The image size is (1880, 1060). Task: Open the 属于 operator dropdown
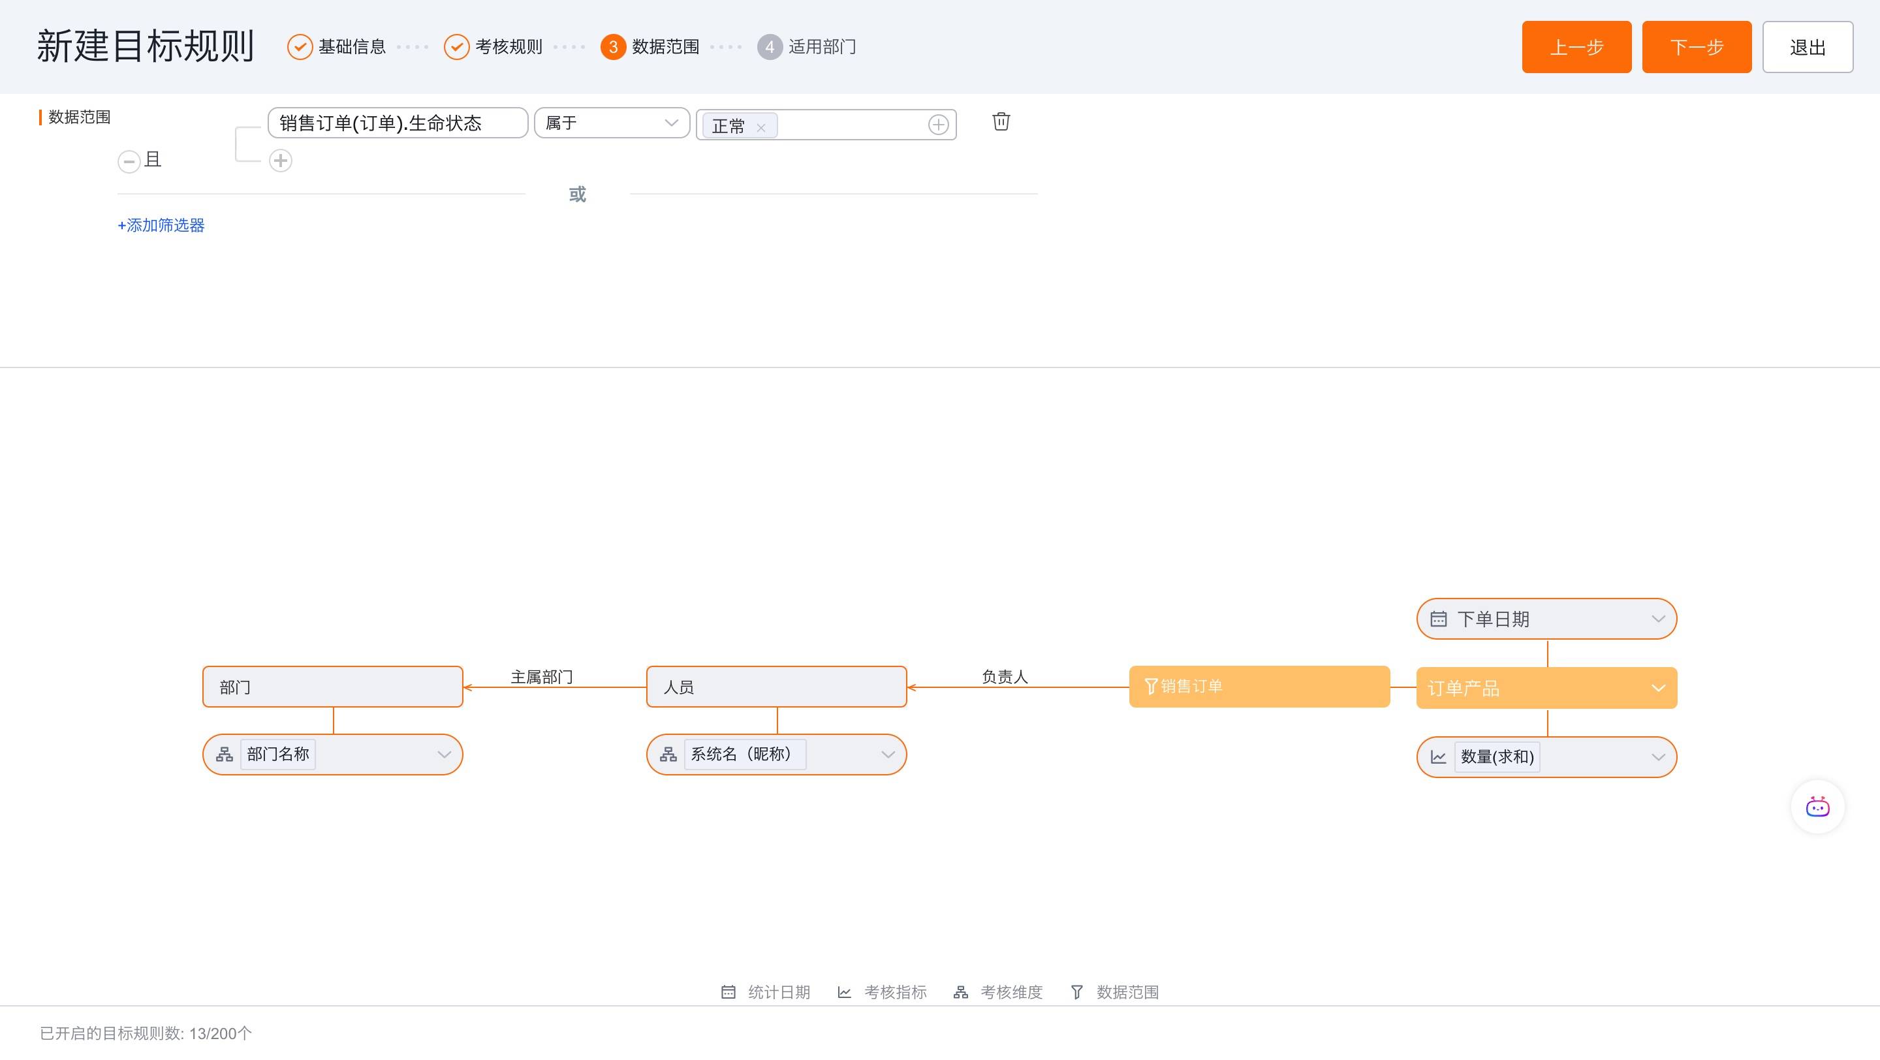click(x=612, y=123)
